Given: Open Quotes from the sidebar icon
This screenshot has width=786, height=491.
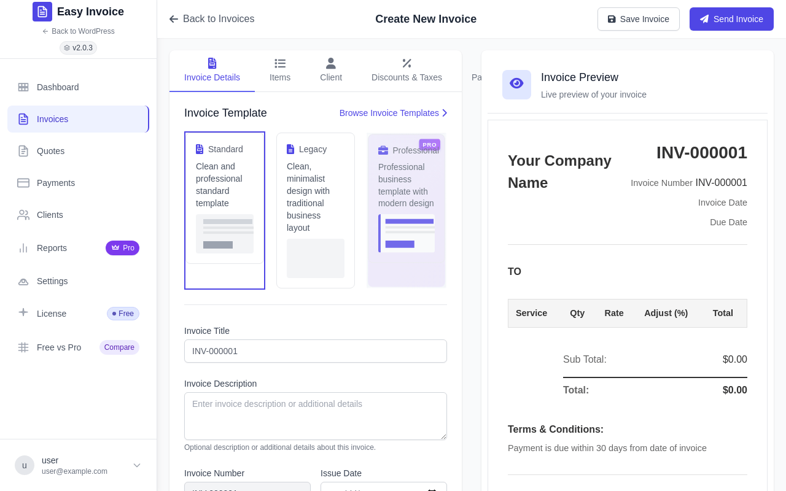Looking at the screenshot, I should coord(23,151).
